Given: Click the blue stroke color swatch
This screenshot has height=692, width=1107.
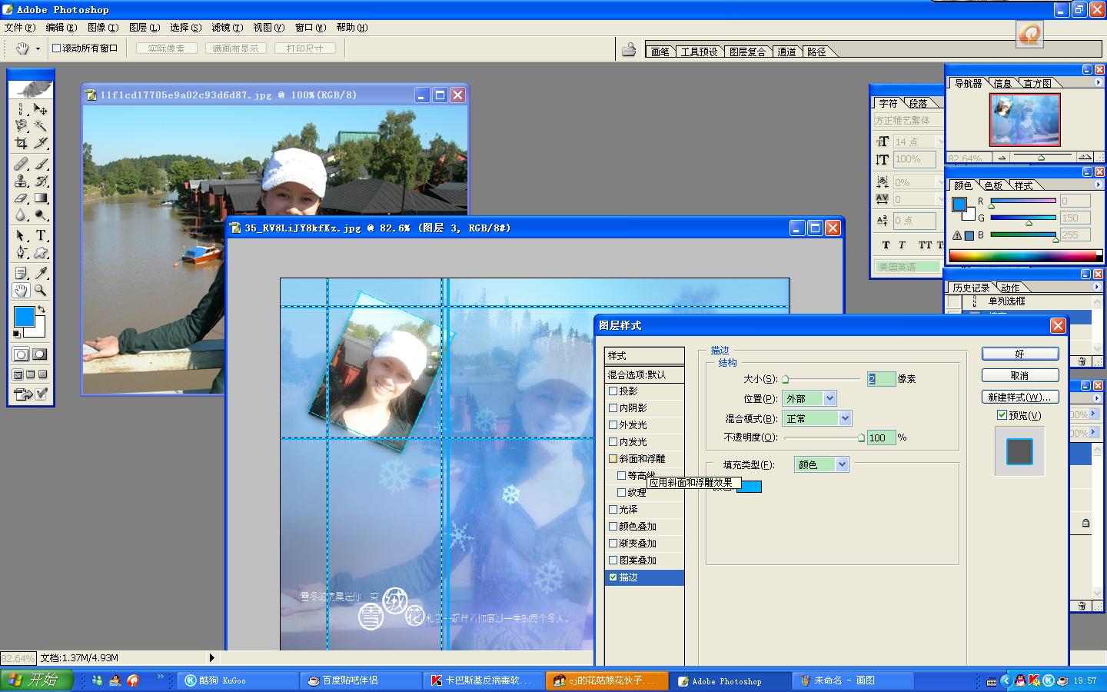Looking at the screenshot, I should (750, 487).
